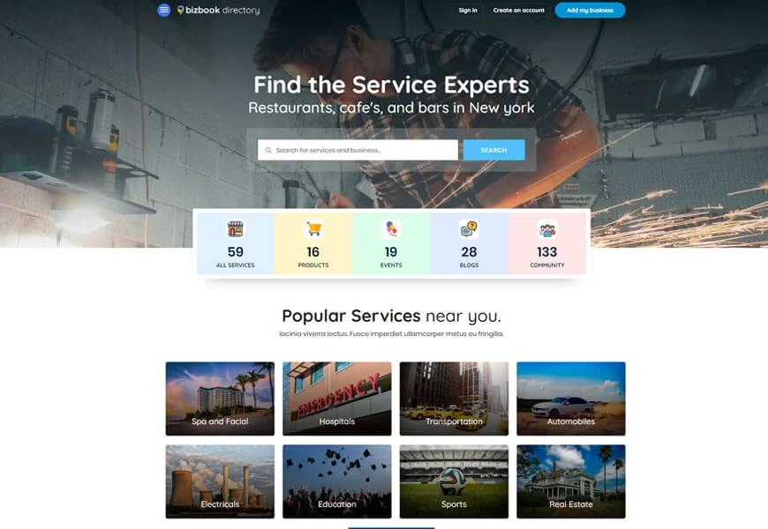Click the Events balloons icon

tap(391, 228)
